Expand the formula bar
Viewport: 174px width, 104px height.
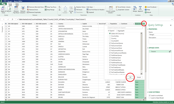click(x=172, y=20)
